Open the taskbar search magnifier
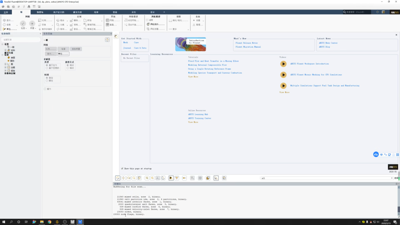Image resolution: width=400 pixels, height=225 pixels. click(11, 222)
